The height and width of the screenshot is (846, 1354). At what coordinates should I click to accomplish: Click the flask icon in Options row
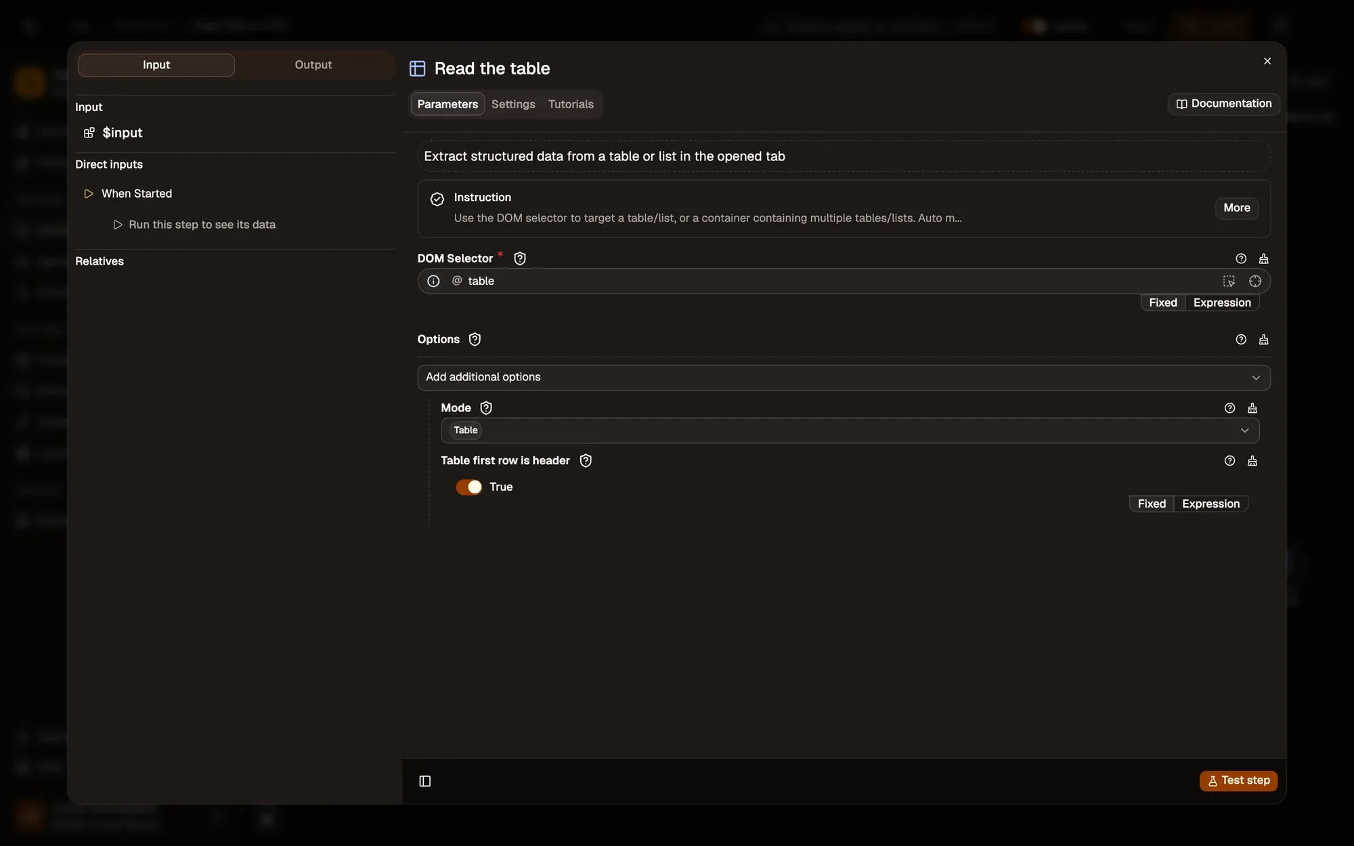click(1263, 339)
